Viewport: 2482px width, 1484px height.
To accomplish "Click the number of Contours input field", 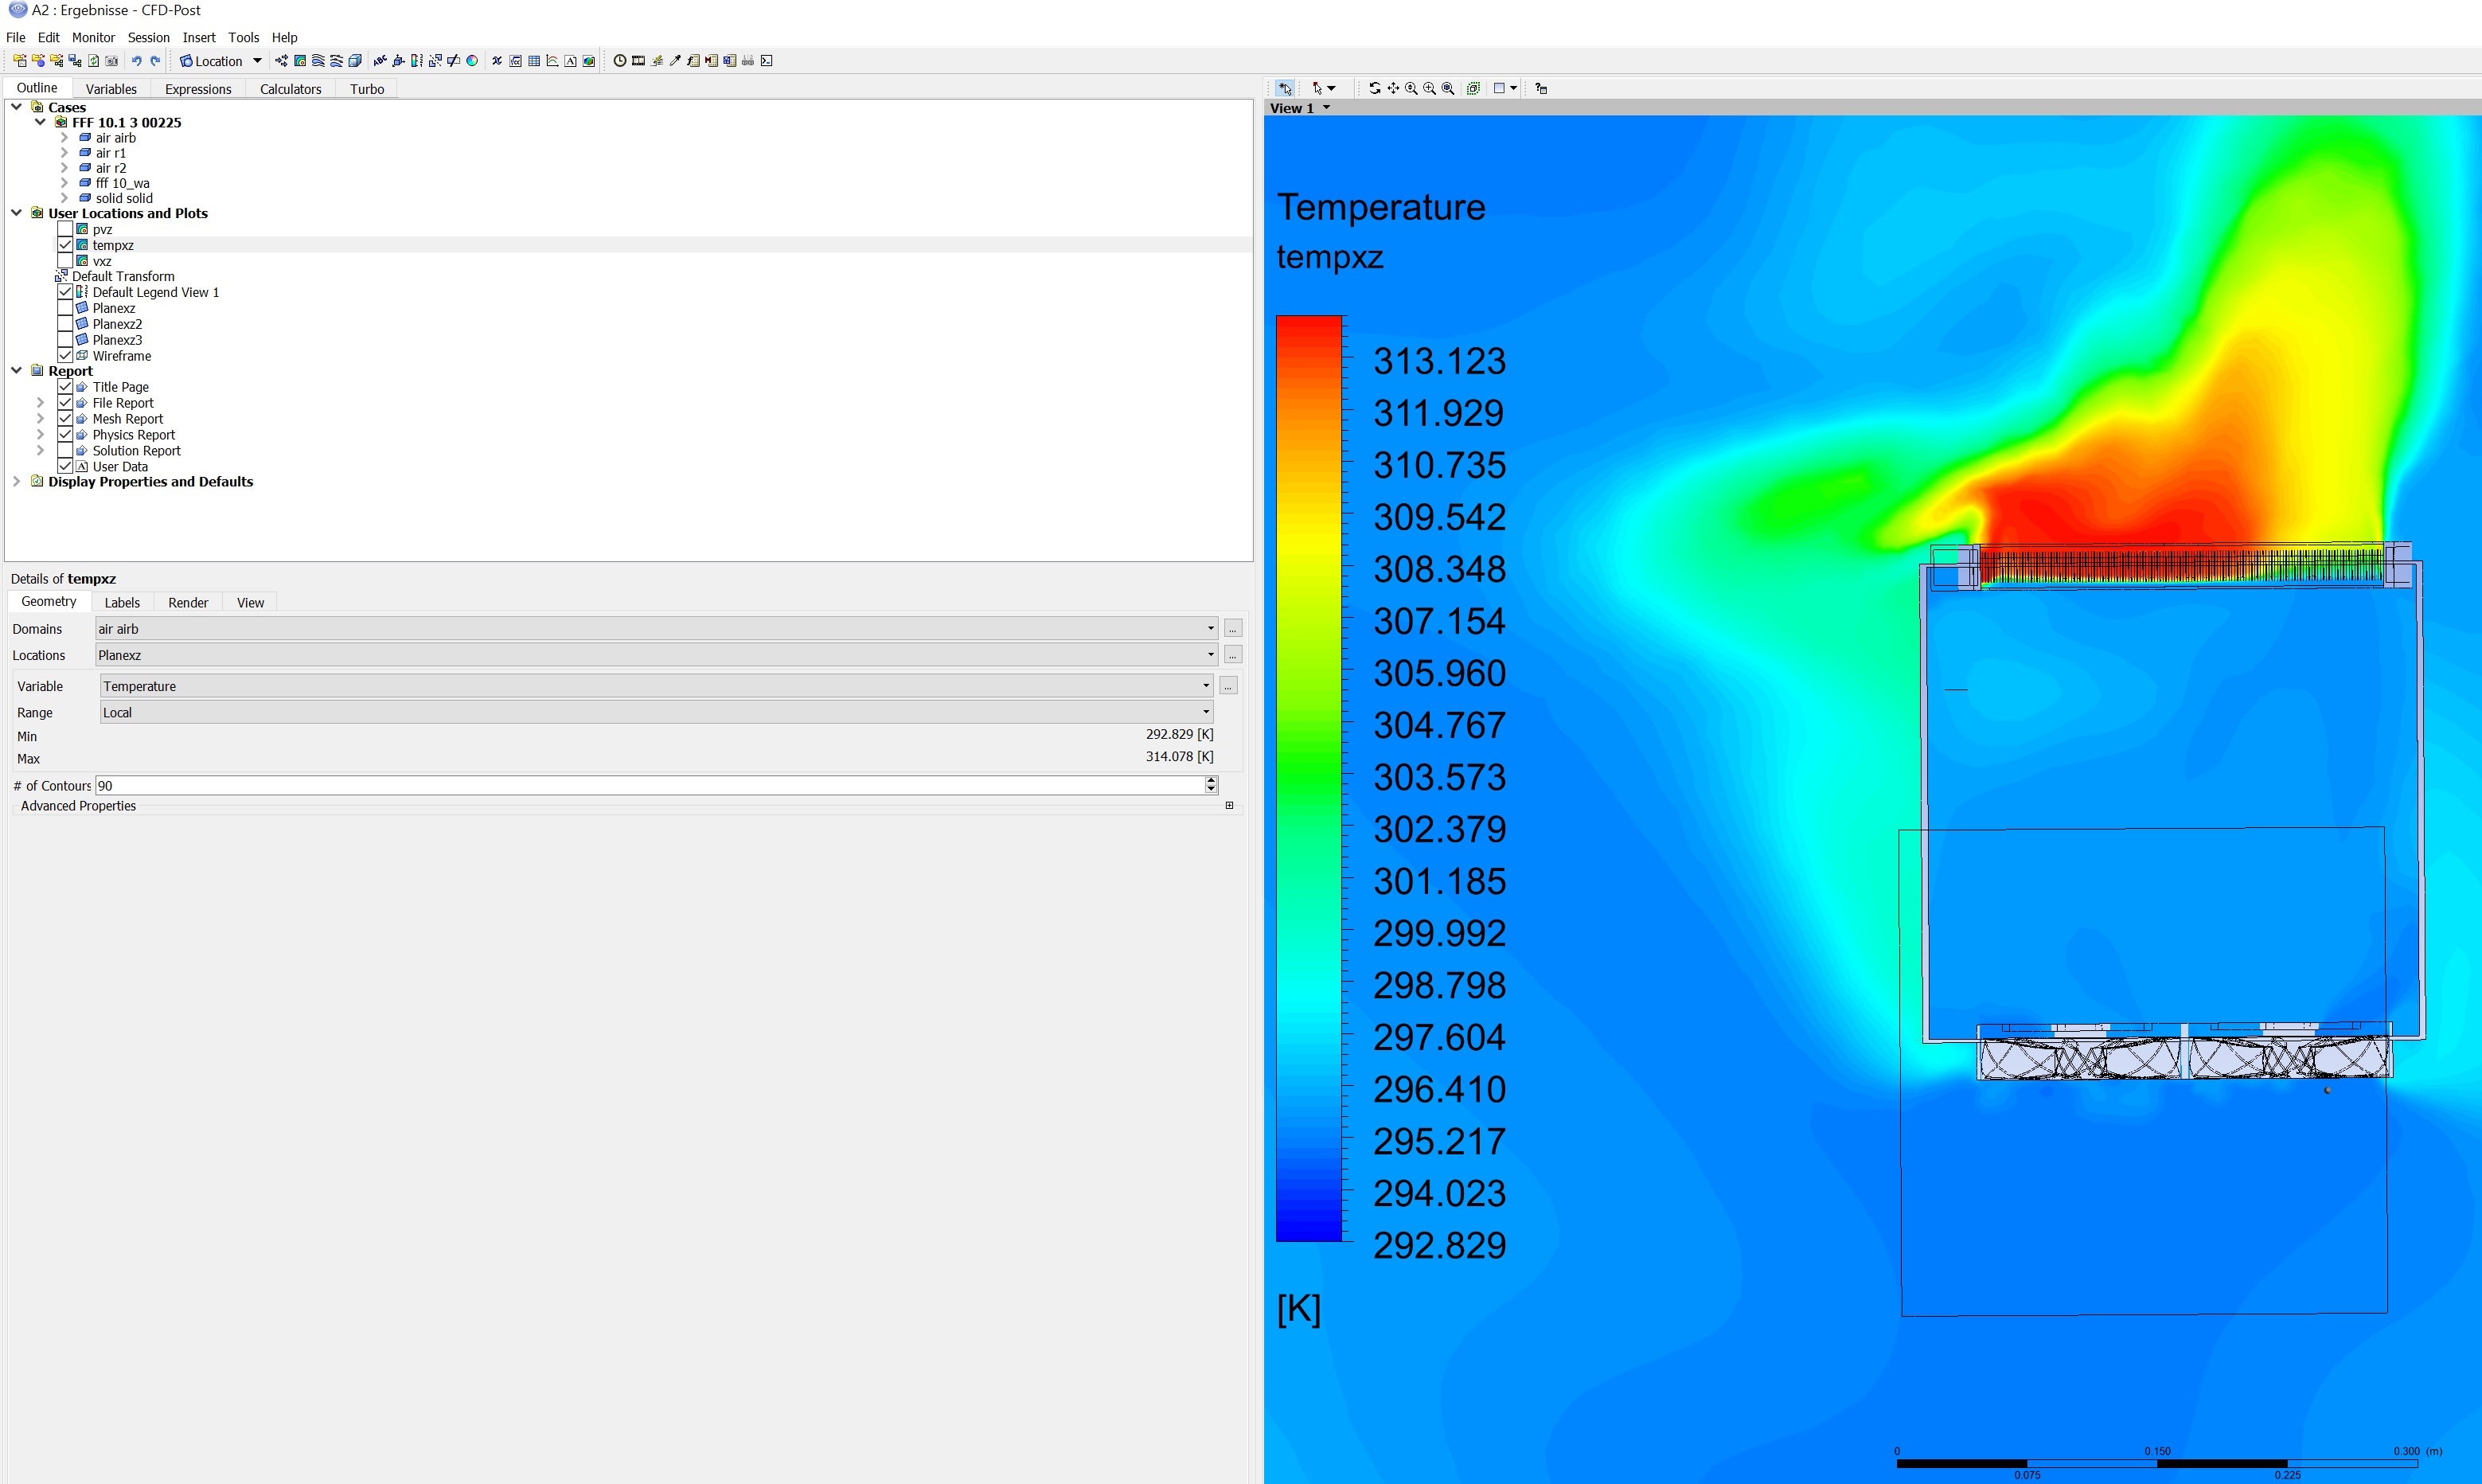I will click(x=650, y=786).
